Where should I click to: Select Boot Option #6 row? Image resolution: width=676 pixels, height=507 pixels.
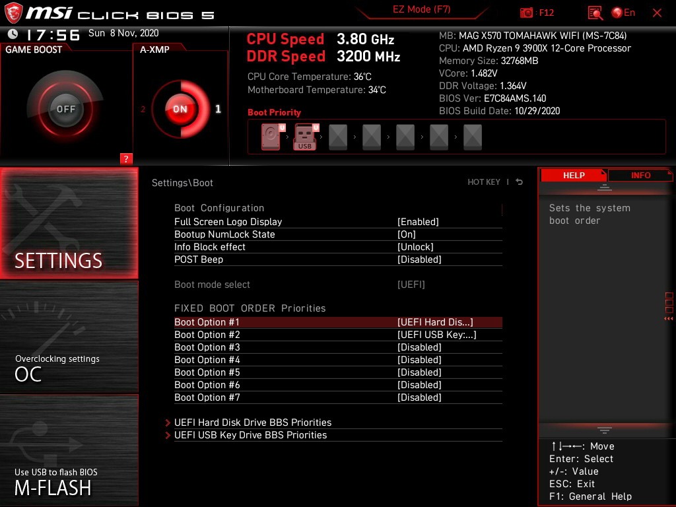coord(338,385)
